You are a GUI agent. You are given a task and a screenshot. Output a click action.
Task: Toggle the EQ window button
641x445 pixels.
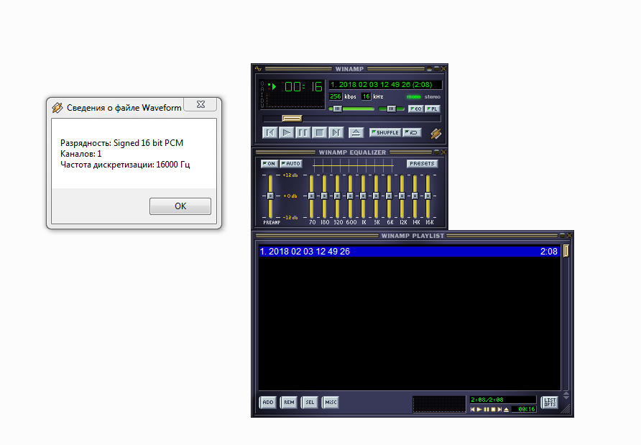(x=415, y=109)
